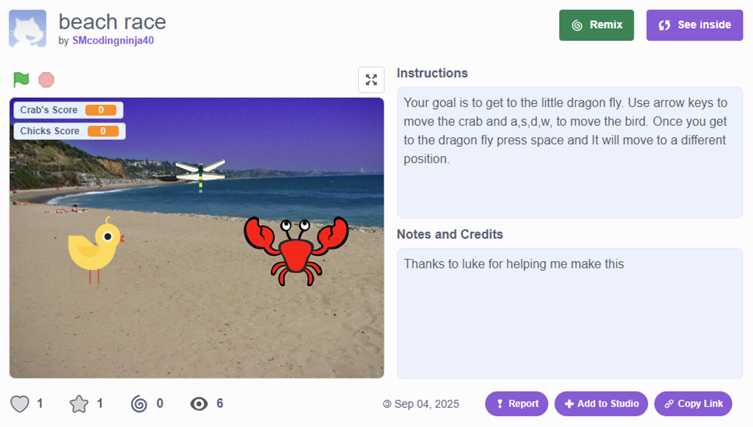Image resolution: width=753 pixels, height=427 pixels.
Task: Click the Remix button
Action: pos(596,25)
